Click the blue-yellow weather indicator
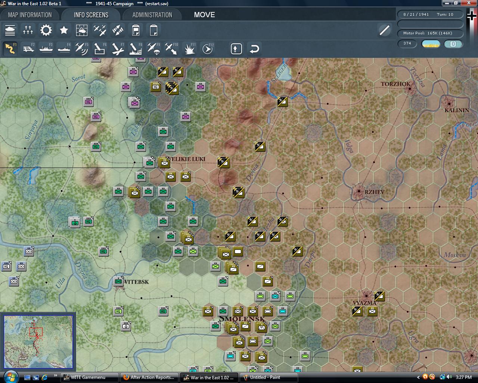The height and width of the screenshot is (383, 478). 431,44
